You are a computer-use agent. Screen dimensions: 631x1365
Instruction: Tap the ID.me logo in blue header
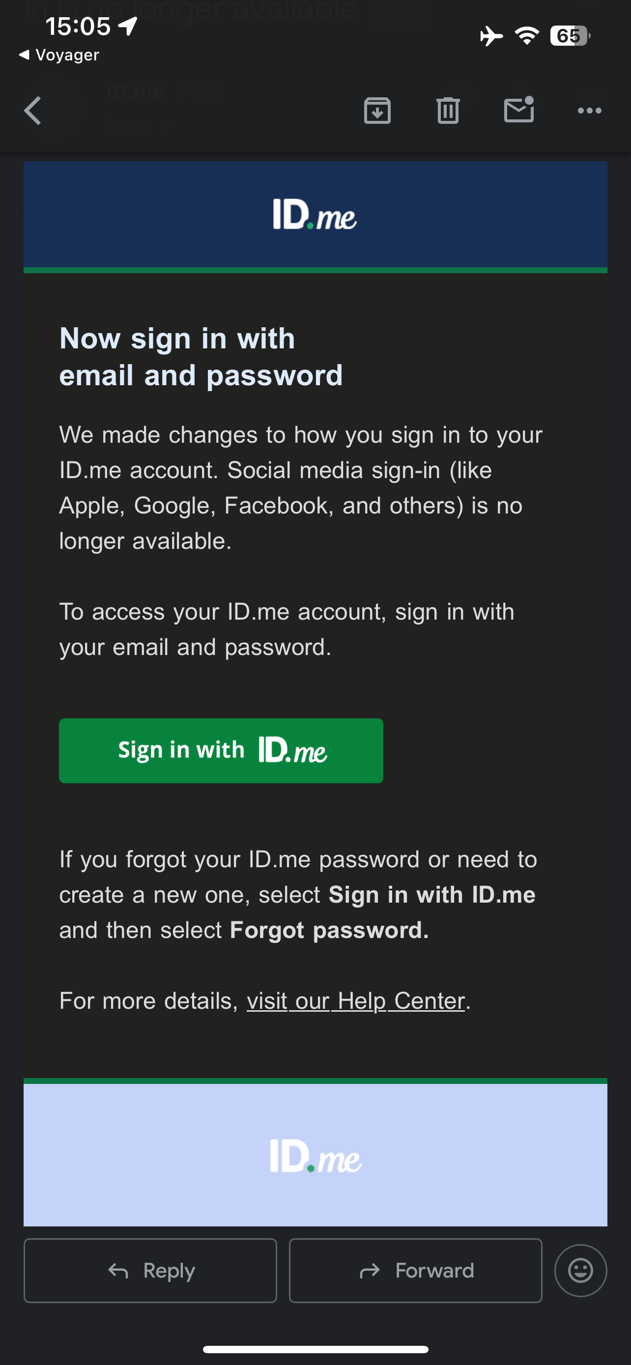[x=315, y=215]
